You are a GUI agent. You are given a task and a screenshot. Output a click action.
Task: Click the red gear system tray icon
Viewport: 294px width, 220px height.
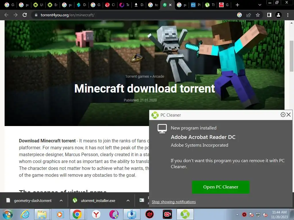[x=244, y=215]
